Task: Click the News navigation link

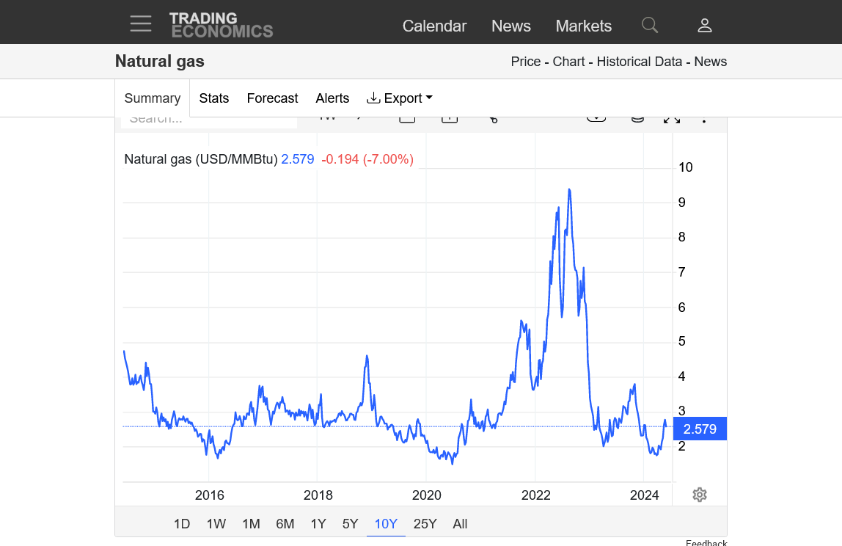Action: tap(510, 26)
